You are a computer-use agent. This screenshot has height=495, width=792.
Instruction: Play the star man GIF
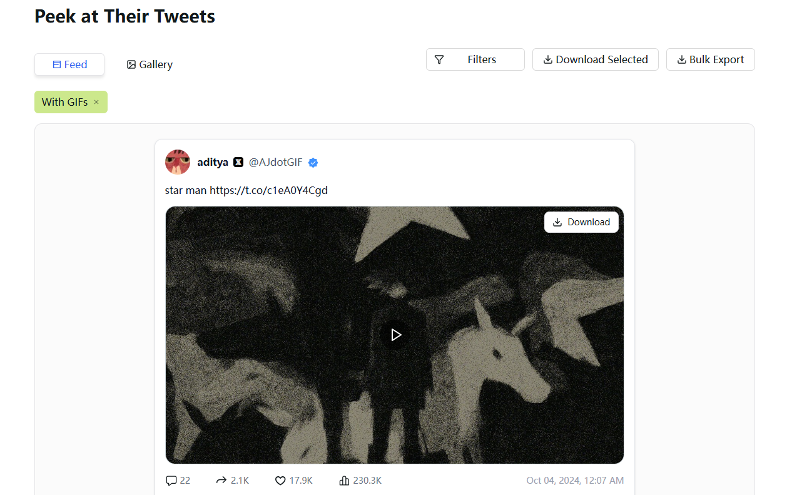tap(395, 335)
